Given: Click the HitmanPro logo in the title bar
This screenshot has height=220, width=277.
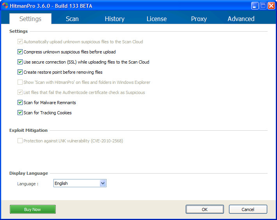Looking at the screenshot, I should (x=5, y=5).
